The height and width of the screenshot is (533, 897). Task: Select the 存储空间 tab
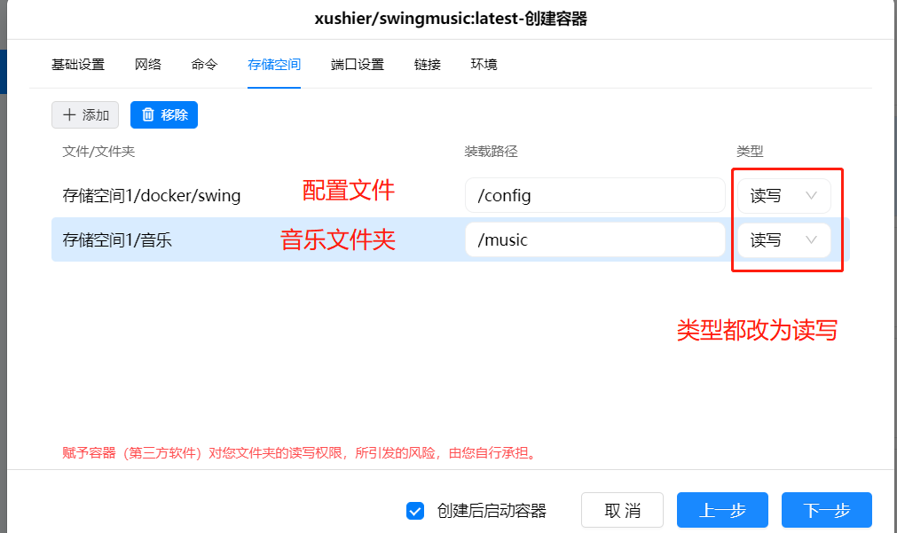pyautogui.click(x=274, y=65)
